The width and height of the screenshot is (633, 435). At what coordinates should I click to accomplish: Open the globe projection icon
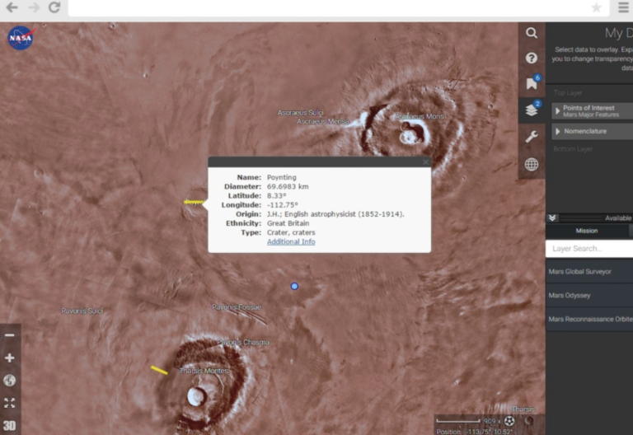(532, 165)
